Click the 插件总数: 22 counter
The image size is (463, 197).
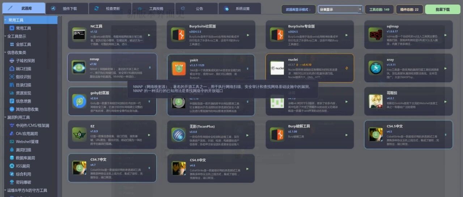(409, 9)
